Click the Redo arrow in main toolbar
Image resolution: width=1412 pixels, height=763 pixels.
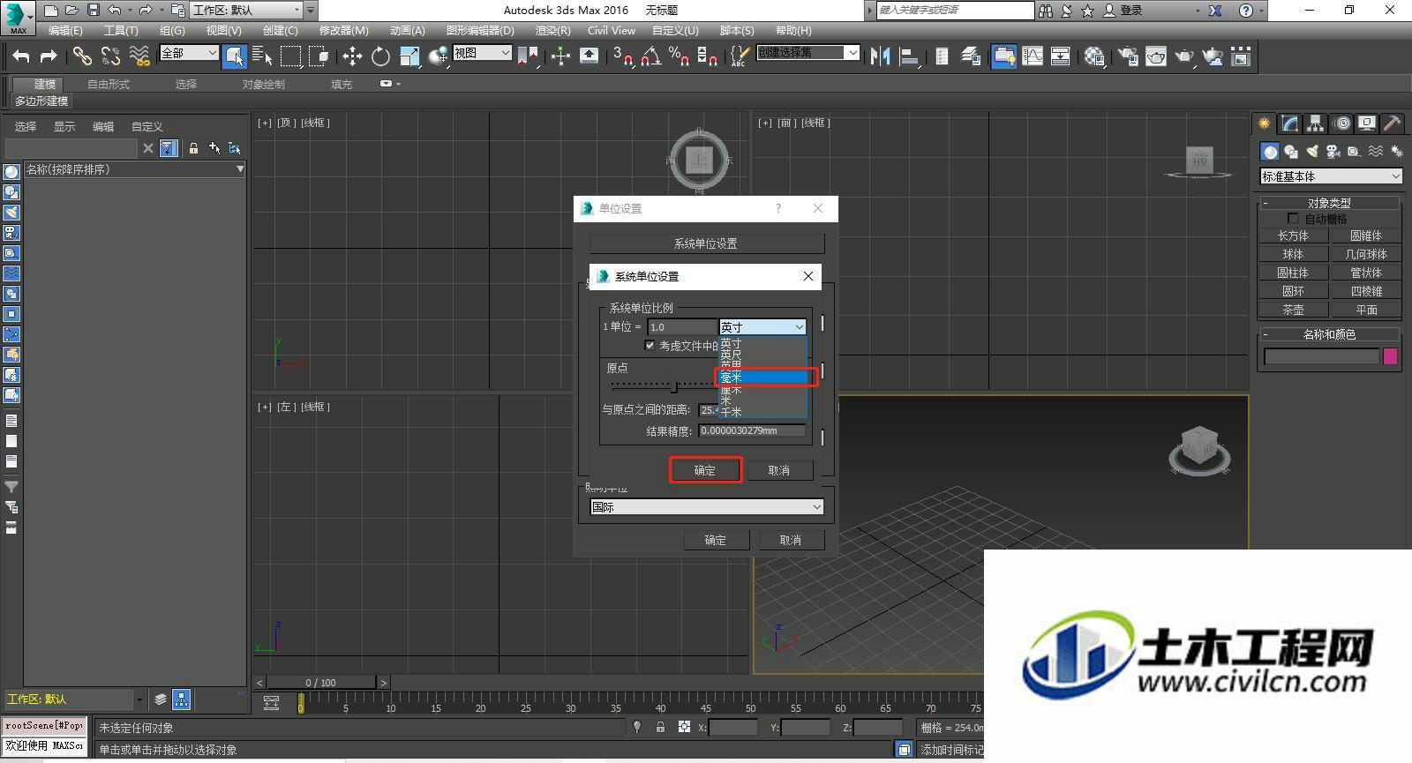(49, 56)
